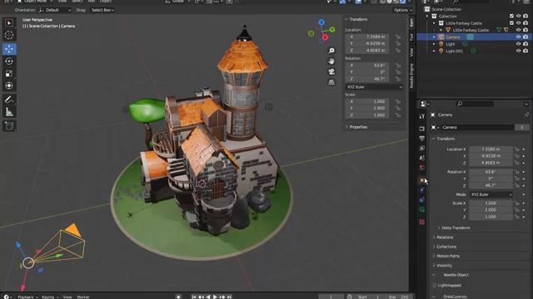Click the pan view hand icon
The height and width of the screenshot is (299, 533).
331,61
